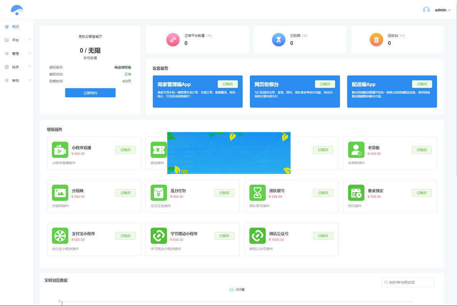
Task: Select the 老带新 referral plugin icon
Action: tap(356, 150)
